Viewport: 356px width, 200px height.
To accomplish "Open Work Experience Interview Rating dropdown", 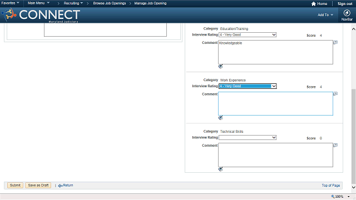I will (248, 86).
